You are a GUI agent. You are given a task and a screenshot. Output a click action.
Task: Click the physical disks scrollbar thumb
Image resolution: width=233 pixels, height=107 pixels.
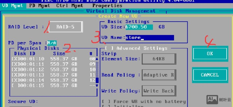coord(97,80)
